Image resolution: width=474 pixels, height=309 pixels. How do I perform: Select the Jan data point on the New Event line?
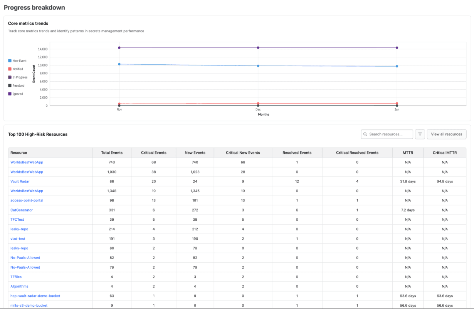click(x=397, y=66)
